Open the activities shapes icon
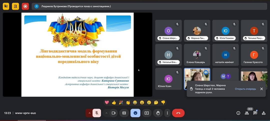270x121 pixels. [263, 113]
